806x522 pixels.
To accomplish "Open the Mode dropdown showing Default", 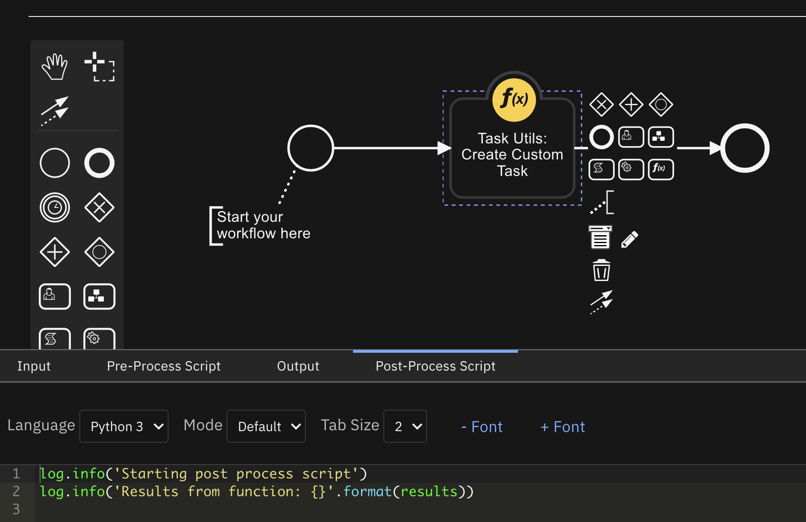I will click(x=266, y=426).
